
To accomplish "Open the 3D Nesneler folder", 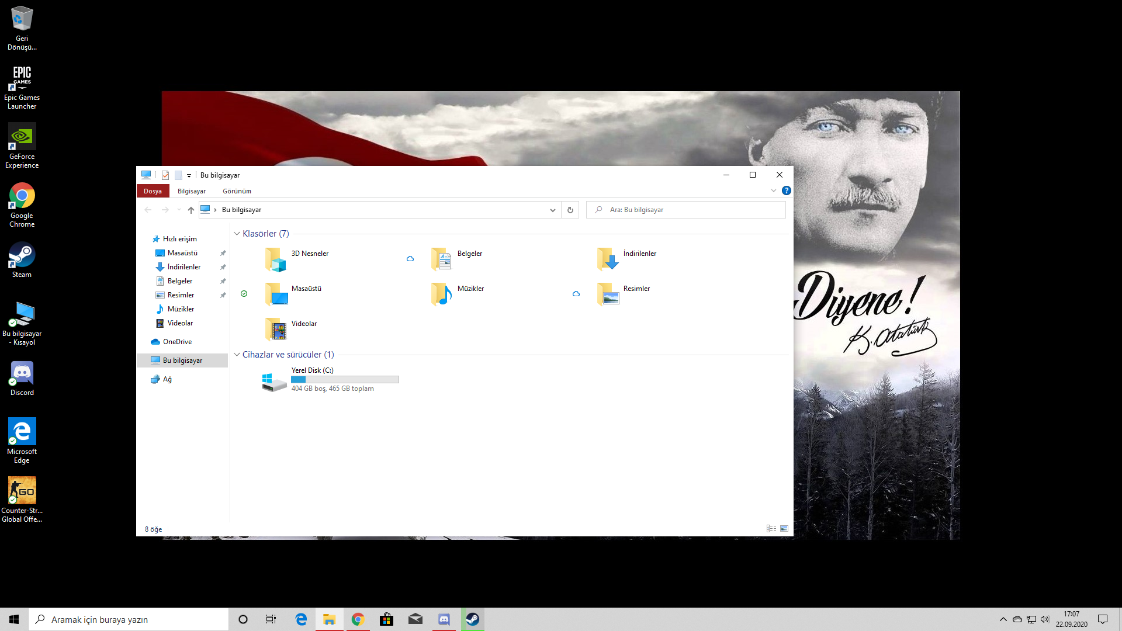I will [298, 259].
